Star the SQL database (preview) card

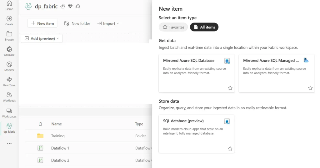tap(230, 149)
